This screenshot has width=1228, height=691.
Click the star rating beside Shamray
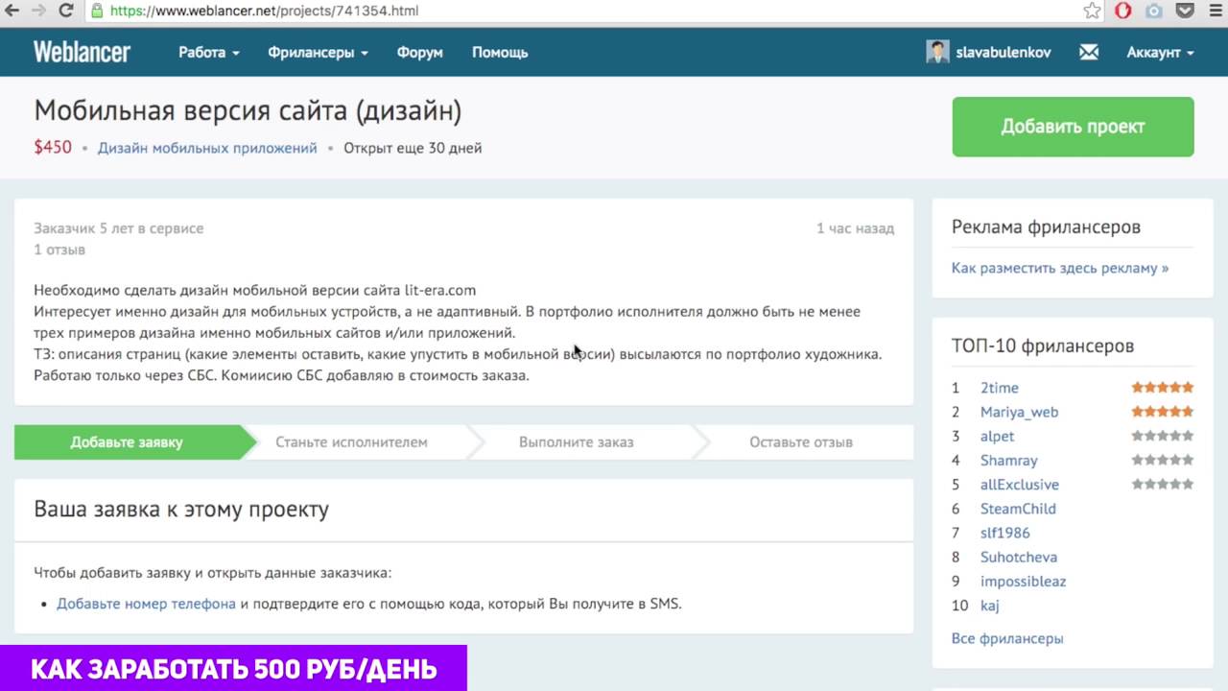[1163, 460]
